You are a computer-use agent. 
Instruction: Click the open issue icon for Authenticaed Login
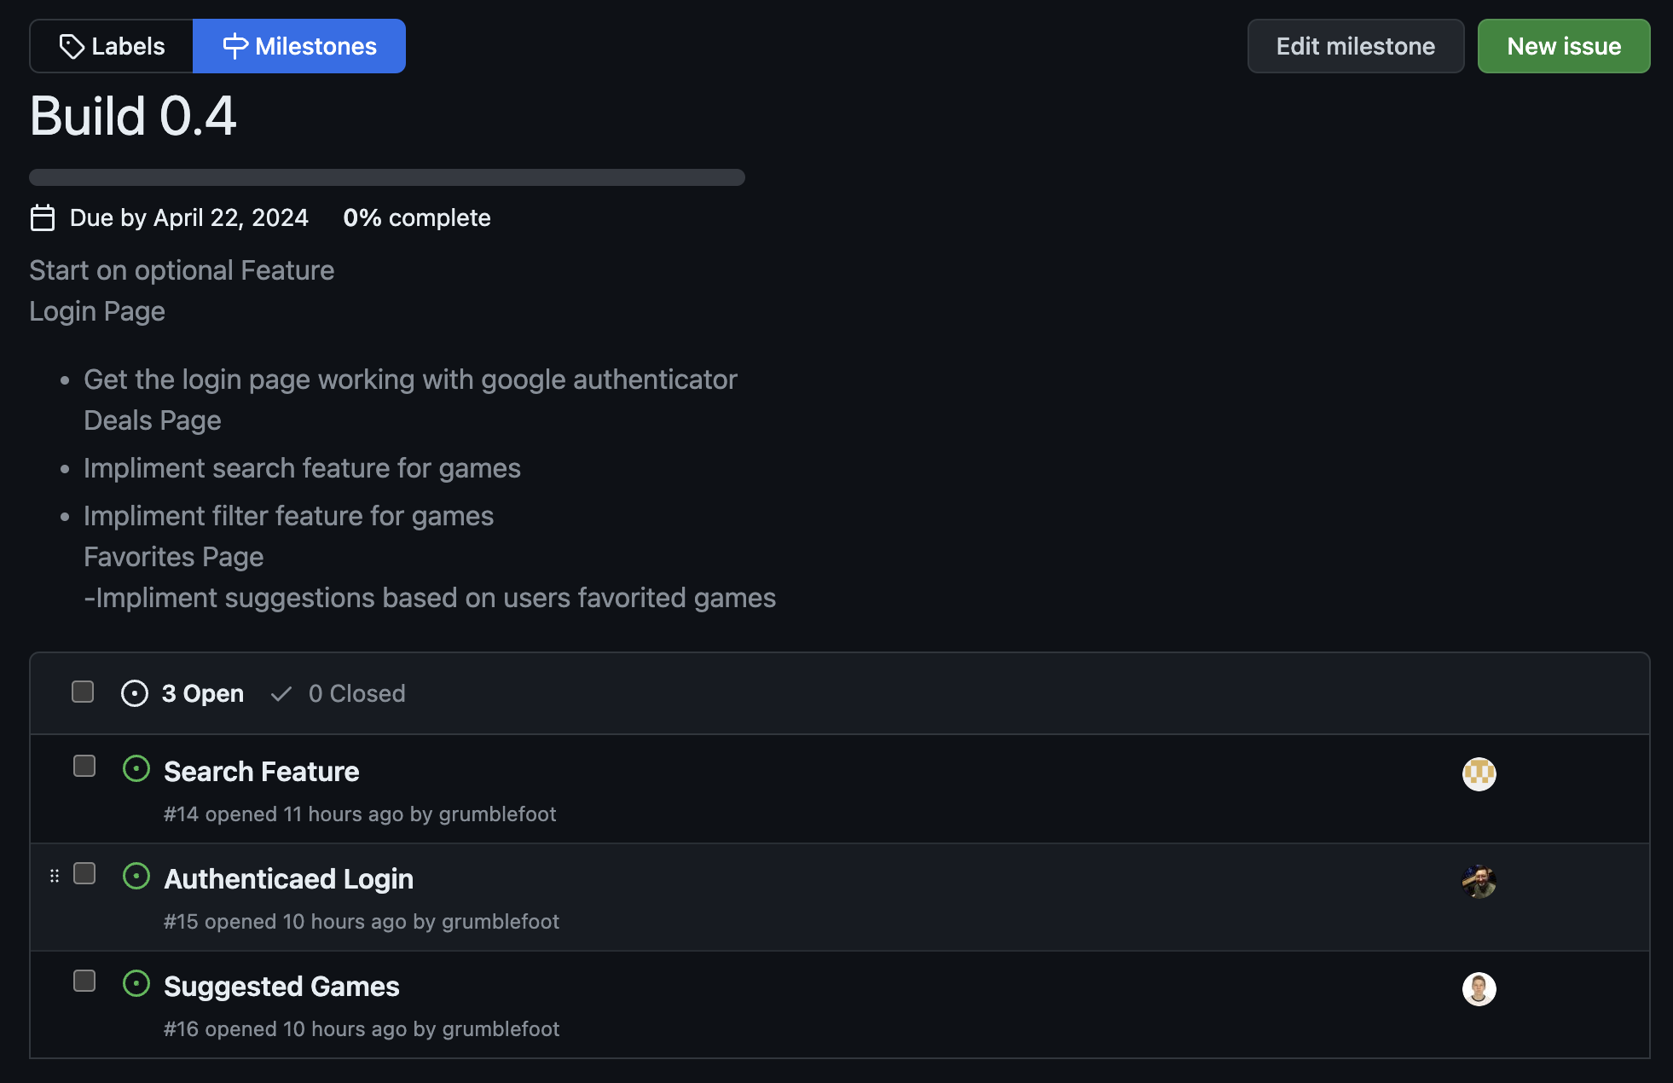(x=136, y=877)
